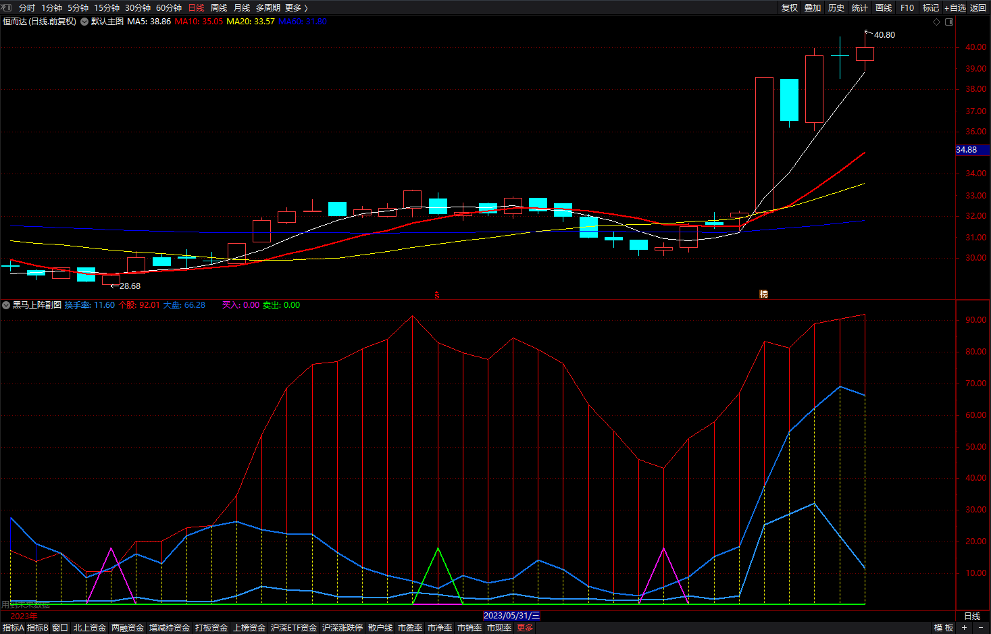Click the 复权 adjustment button
991x634 pixels.
tap(790, 7)
